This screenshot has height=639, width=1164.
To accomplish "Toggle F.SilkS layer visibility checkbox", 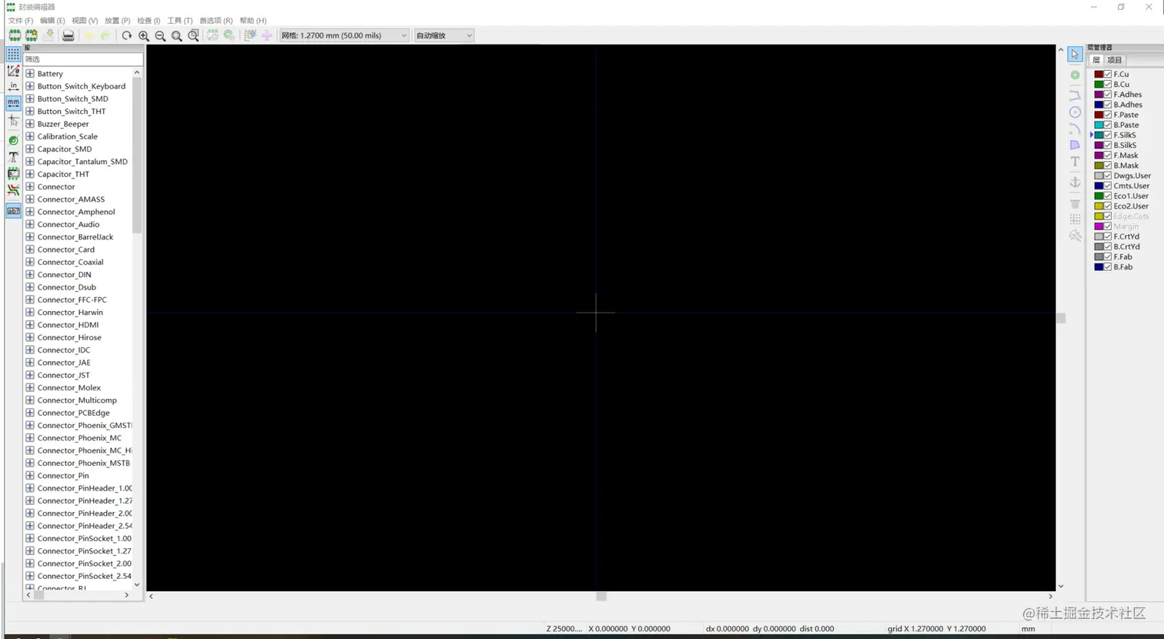I will pos(1108,135).
